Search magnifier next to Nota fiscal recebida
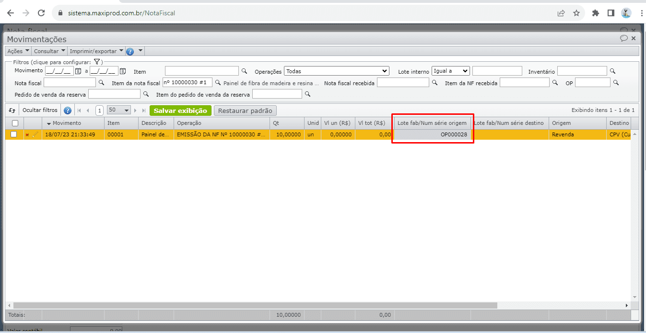646x333 pixels. [x=435, y=83]
